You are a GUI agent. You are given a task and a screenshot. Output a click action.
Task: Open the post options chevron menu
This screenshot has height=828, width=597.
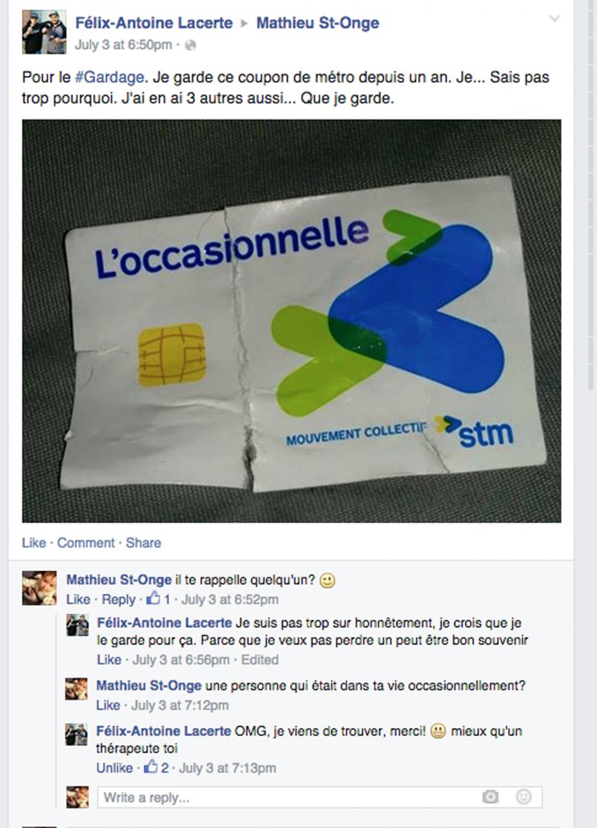555,19
